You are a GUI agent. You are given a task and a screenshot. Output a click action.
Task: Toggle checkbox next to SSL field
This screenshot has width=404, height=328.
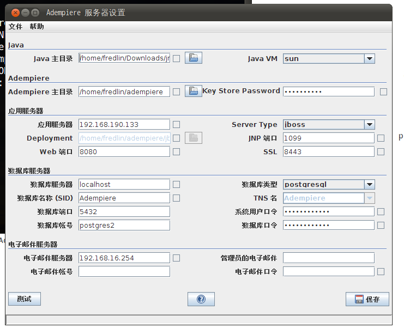pyautogui.click(x=381, y=152)
